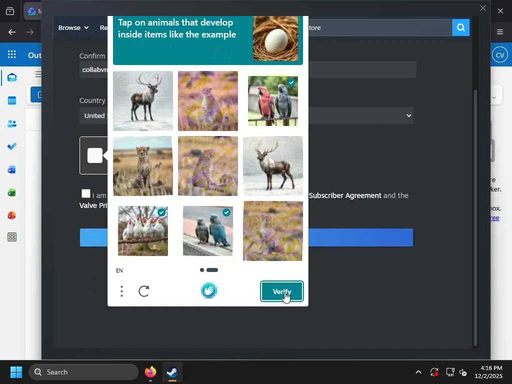Open the taskbar clock and date
Viewport: 512px width, 384px height.
pyautogui.click(x=488, y=372)
